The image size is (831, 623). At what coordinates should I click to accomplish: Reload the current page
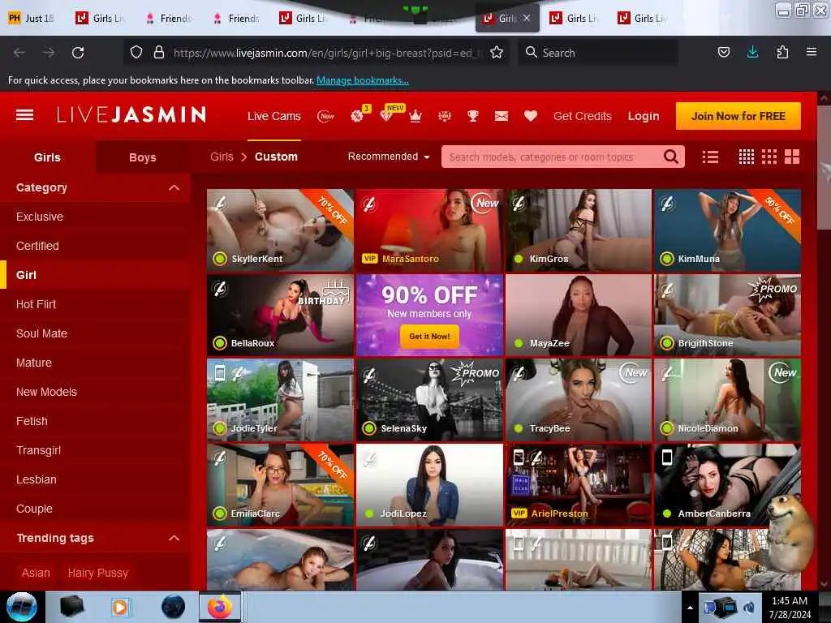[78, 53]
